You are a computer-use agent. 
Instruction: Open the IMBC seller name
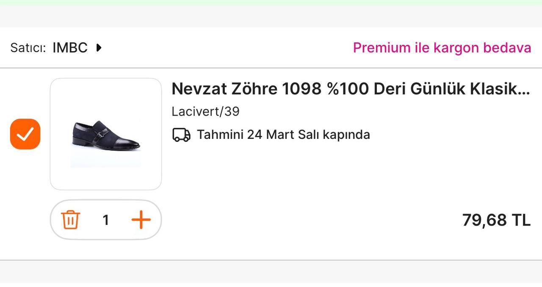pos(70,47)
